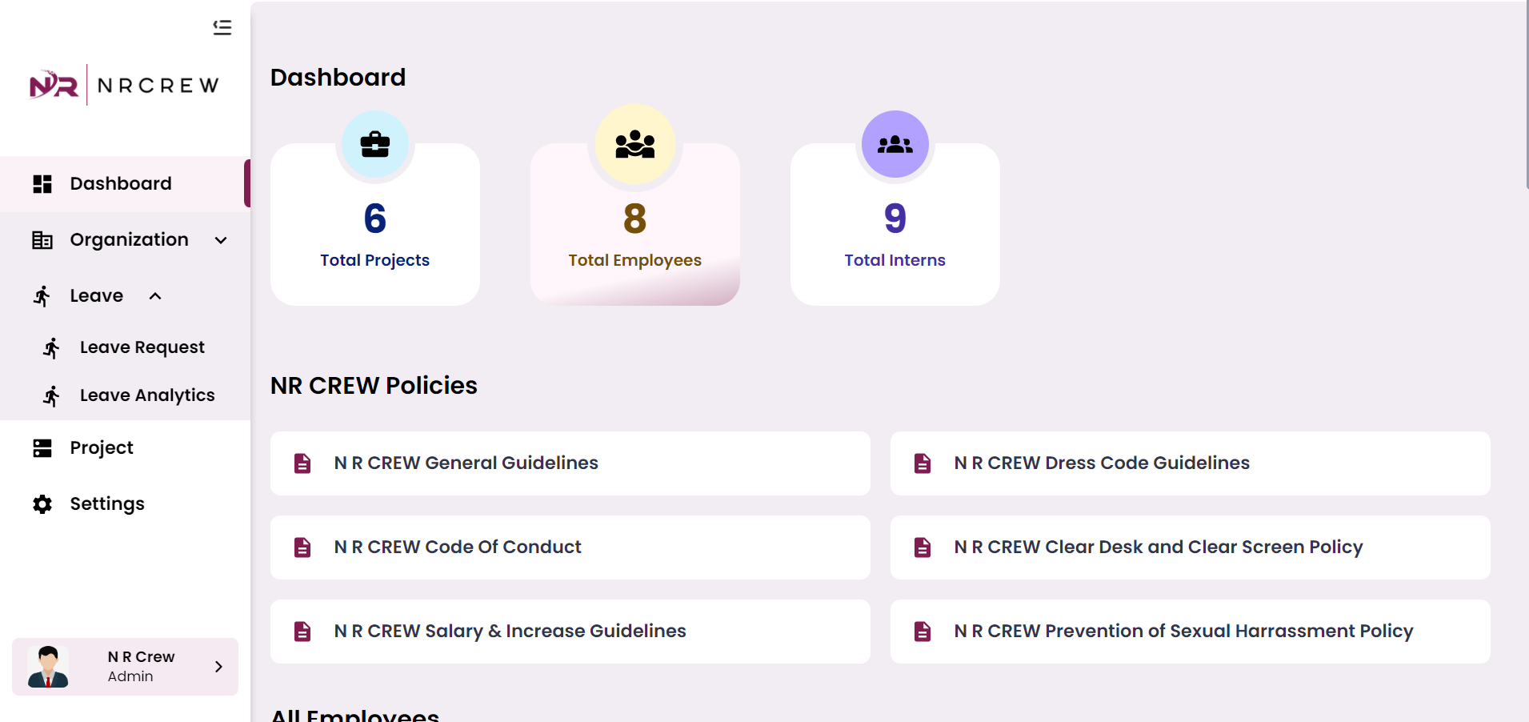
Task: Open Leave Analytics page
Action: click(146, 395)
